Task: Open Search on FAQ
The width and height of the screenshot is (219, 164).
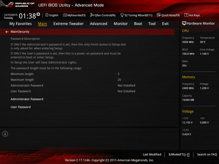Action: pyautogui.click(x=207, y=154)
